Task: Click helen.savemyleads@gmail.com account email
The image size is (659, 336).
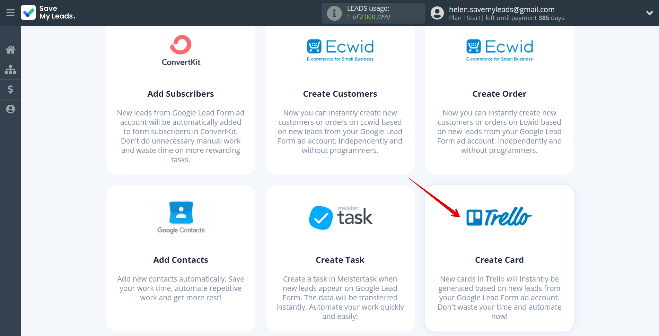Action: 502,9
